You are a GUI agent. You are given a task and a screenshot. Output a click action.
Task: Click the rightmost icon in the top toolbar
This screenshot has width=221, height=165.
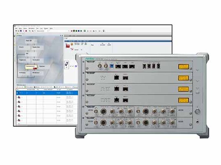click(x=103, y=31)
